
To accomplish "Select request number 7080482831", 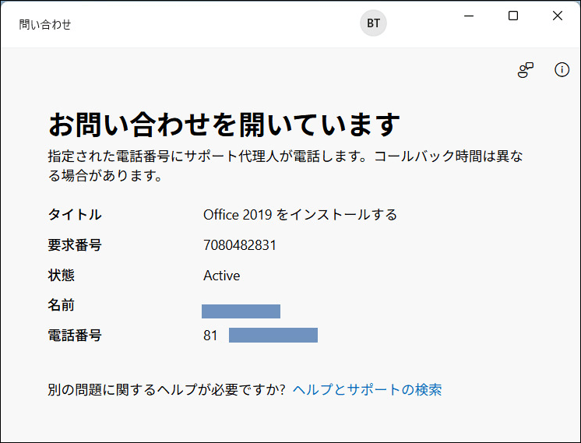I will [x=240, y=245].
